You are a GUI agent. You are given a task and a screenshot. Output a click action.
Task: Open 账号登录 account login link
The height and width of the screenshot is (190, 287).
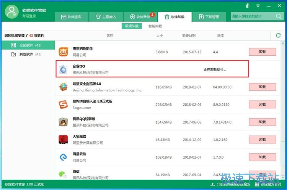(29, 16)
